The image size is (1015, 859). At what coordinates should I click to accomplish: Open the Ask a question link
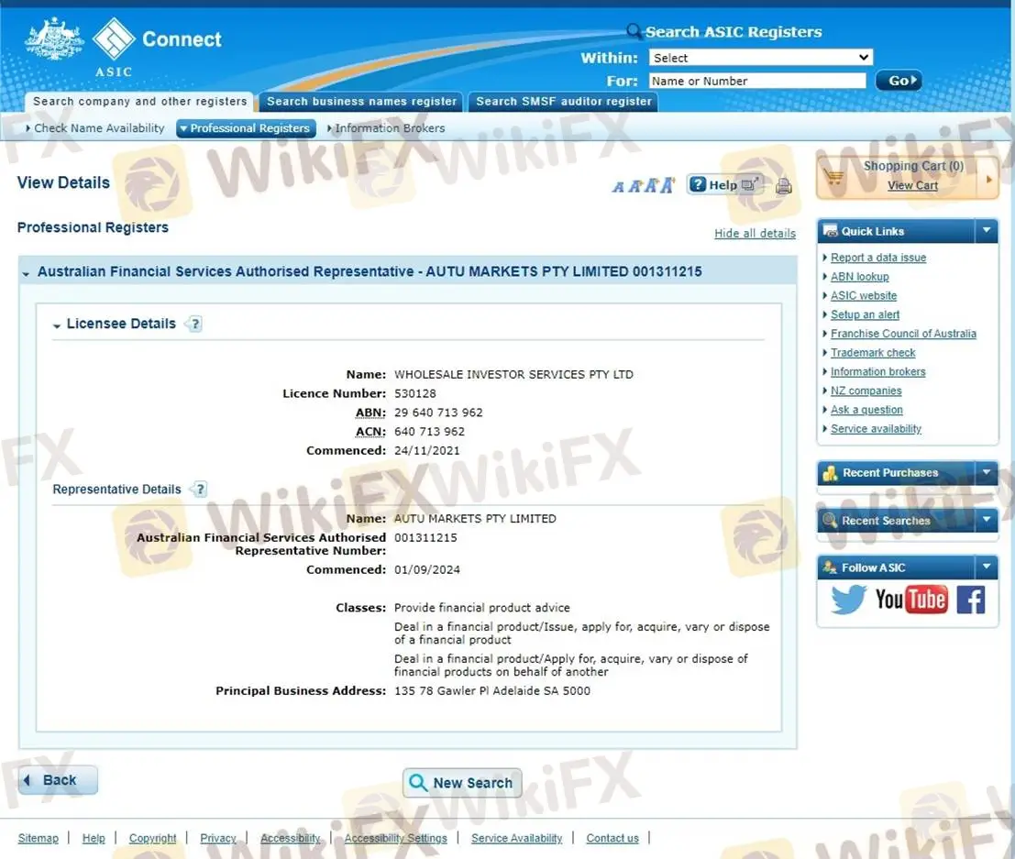(x=866, y=410)
